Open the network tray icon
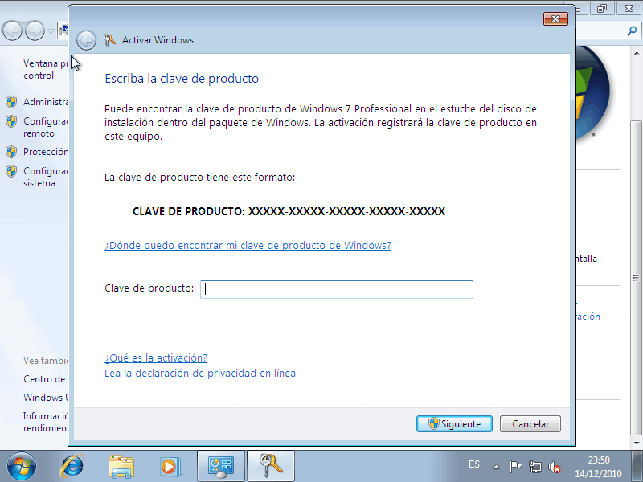 [x=535, y=467]
